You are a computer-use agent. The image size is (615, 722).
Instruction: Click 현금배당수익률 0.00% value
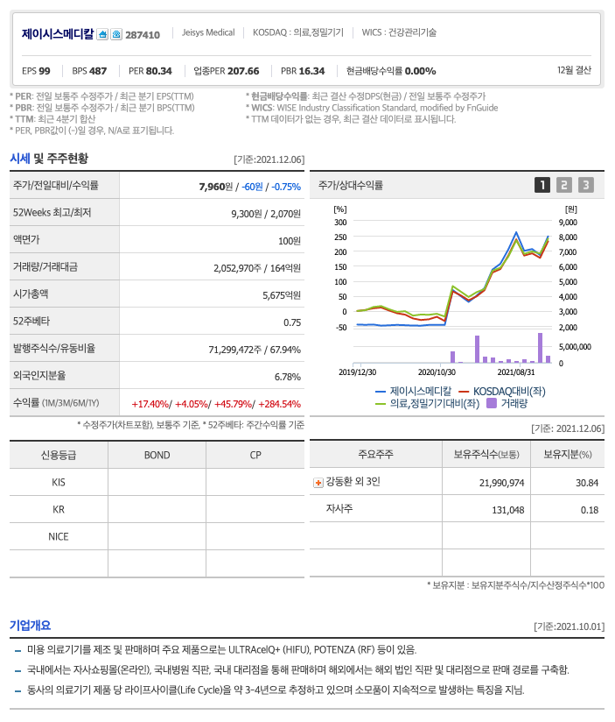[391, 71]
